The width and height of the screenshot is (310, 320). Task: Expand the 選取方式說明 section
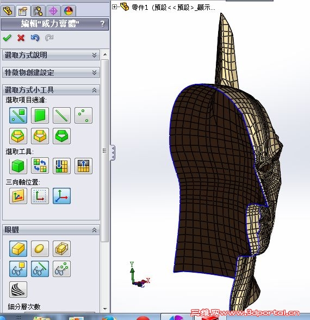(94, 55)
